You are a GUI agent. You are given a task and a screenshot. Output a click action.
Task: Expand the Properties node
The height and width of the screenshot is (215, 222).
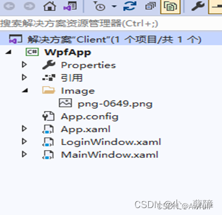24,65
